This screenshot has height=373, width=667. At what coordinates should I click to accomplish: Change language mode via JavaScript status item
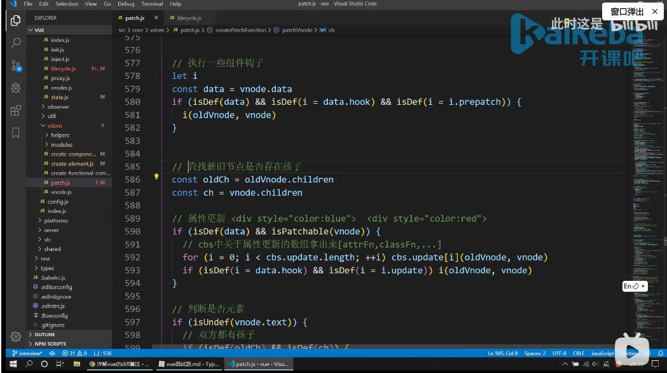602,353
